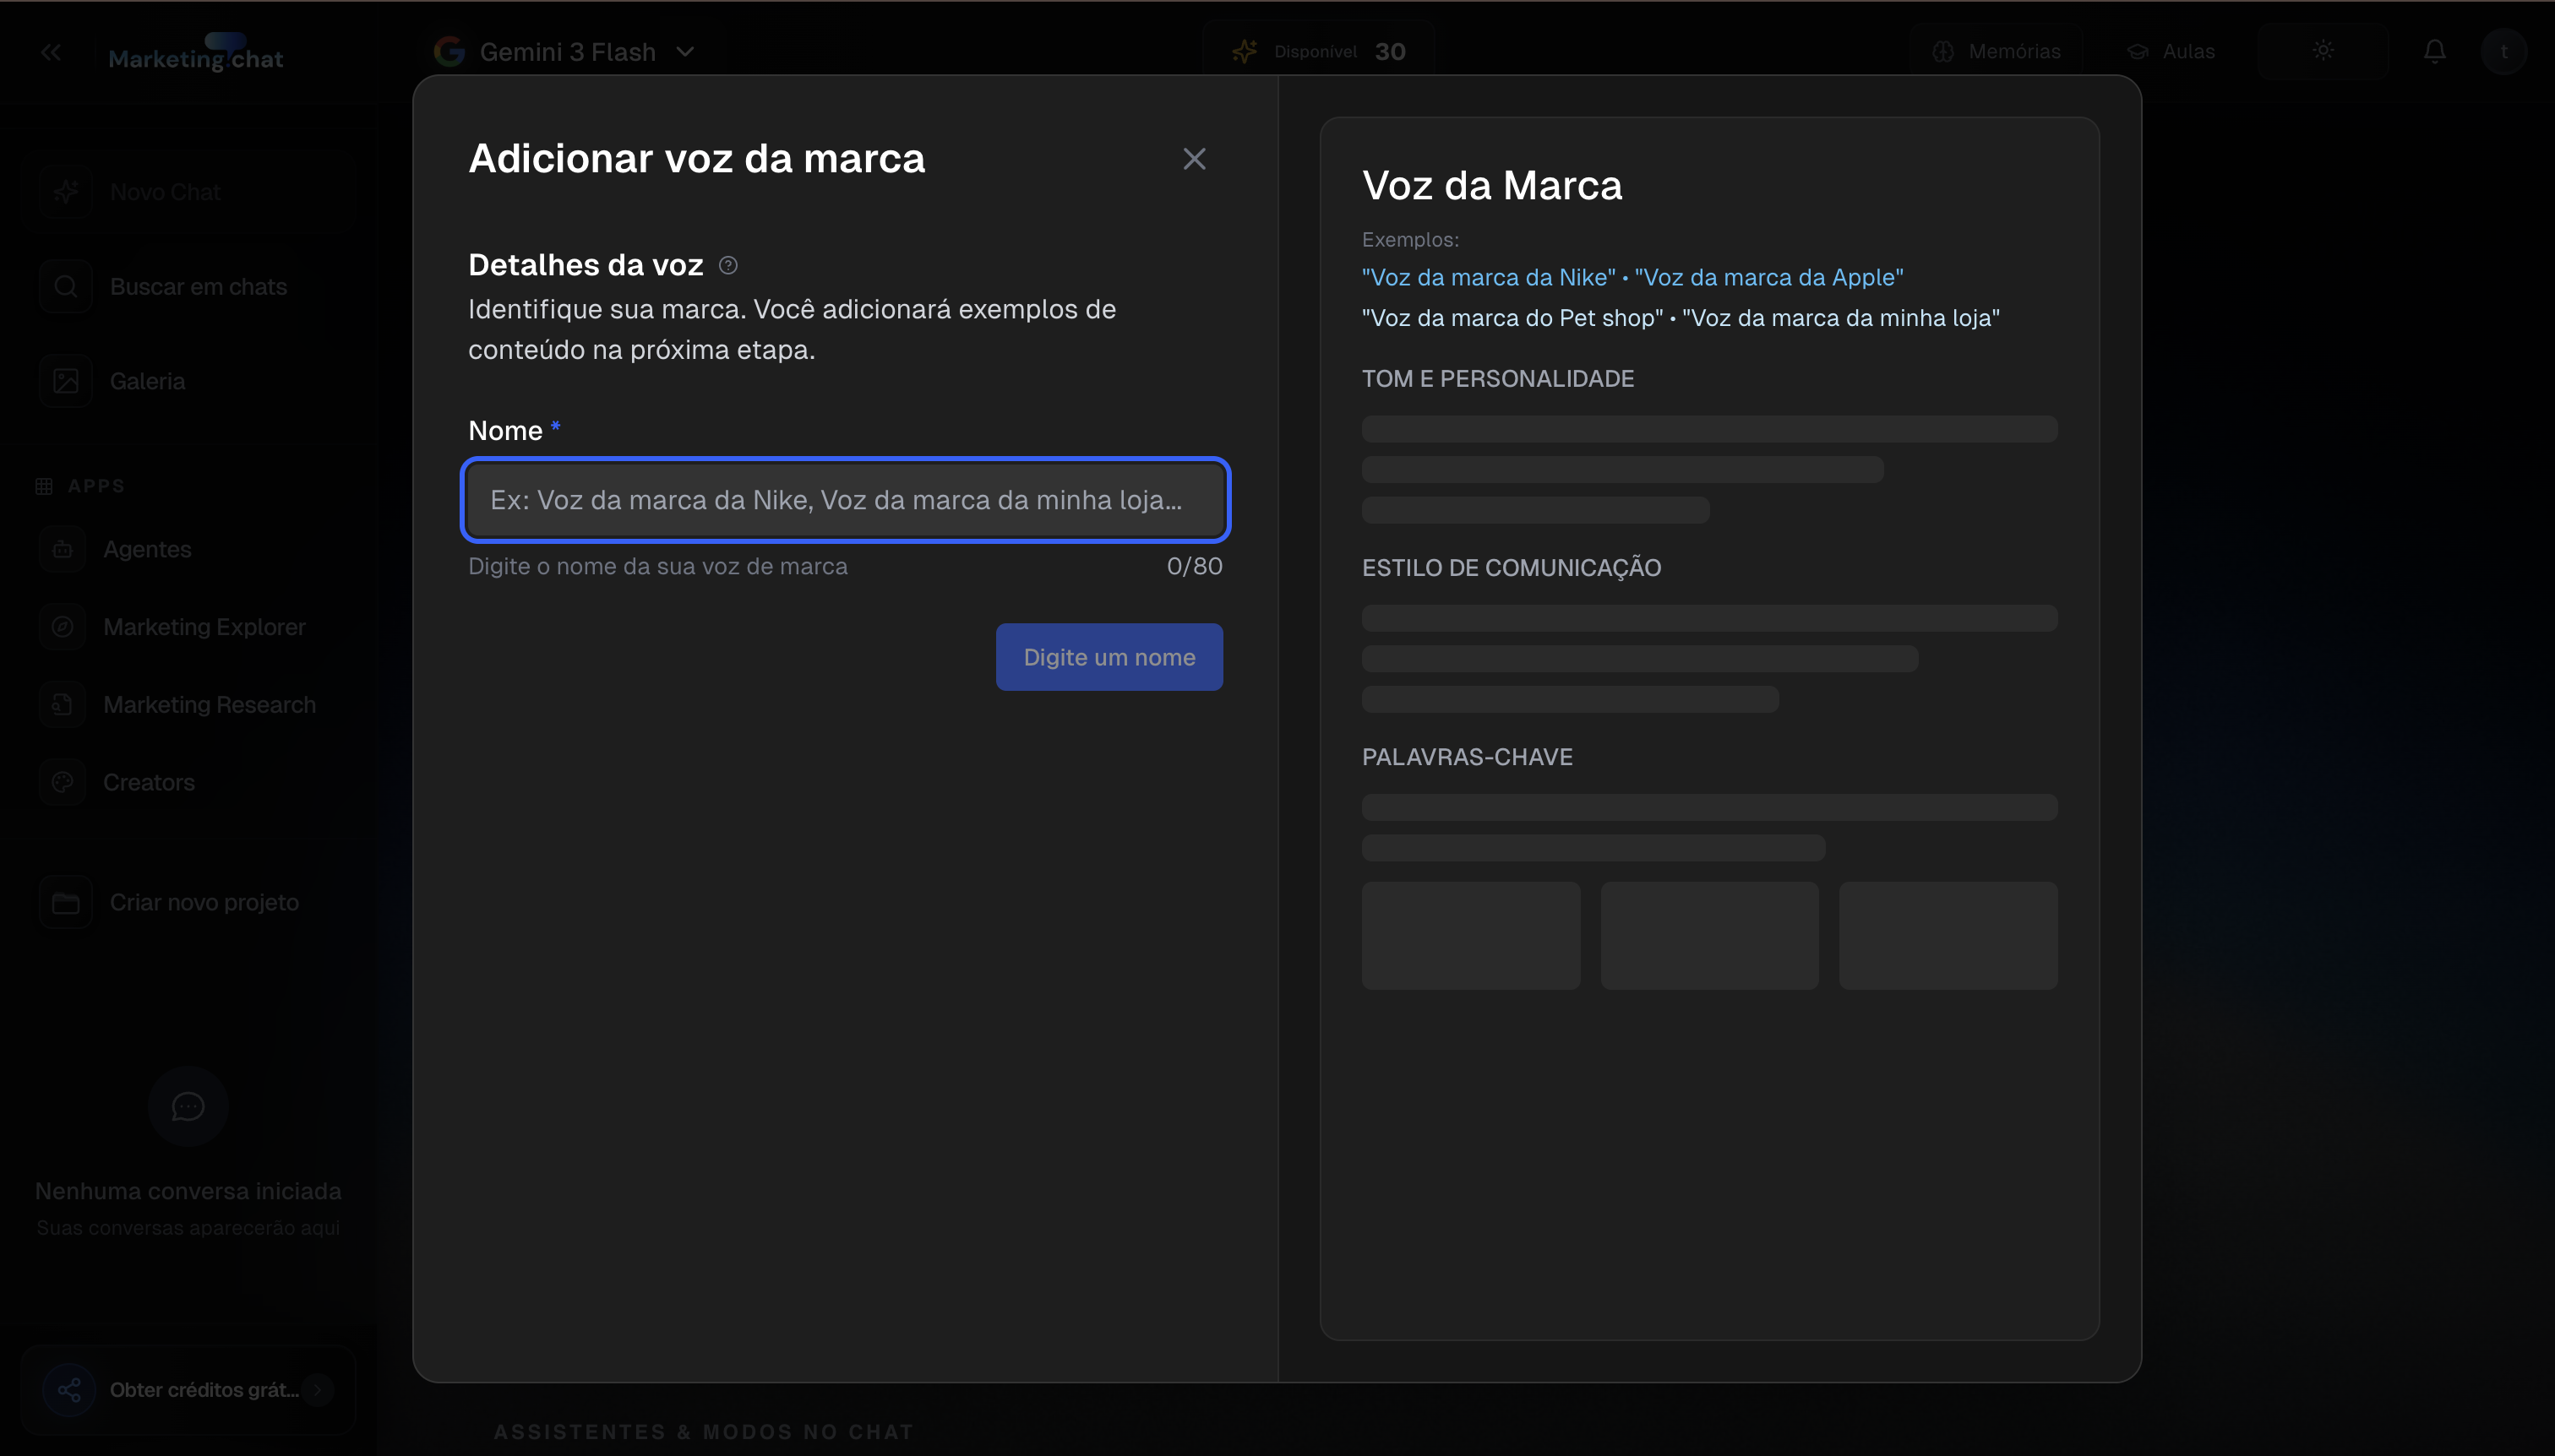Select the "Voz da marca da Nike" example
2555x1456 pixels.
[x=1488, y=277]
